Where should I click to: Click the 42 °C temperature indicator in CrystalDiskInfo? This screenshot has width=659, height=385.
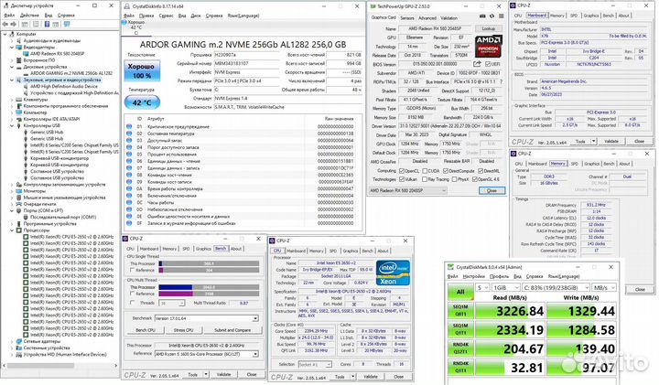pyautogui.click(x=142, y=102)
